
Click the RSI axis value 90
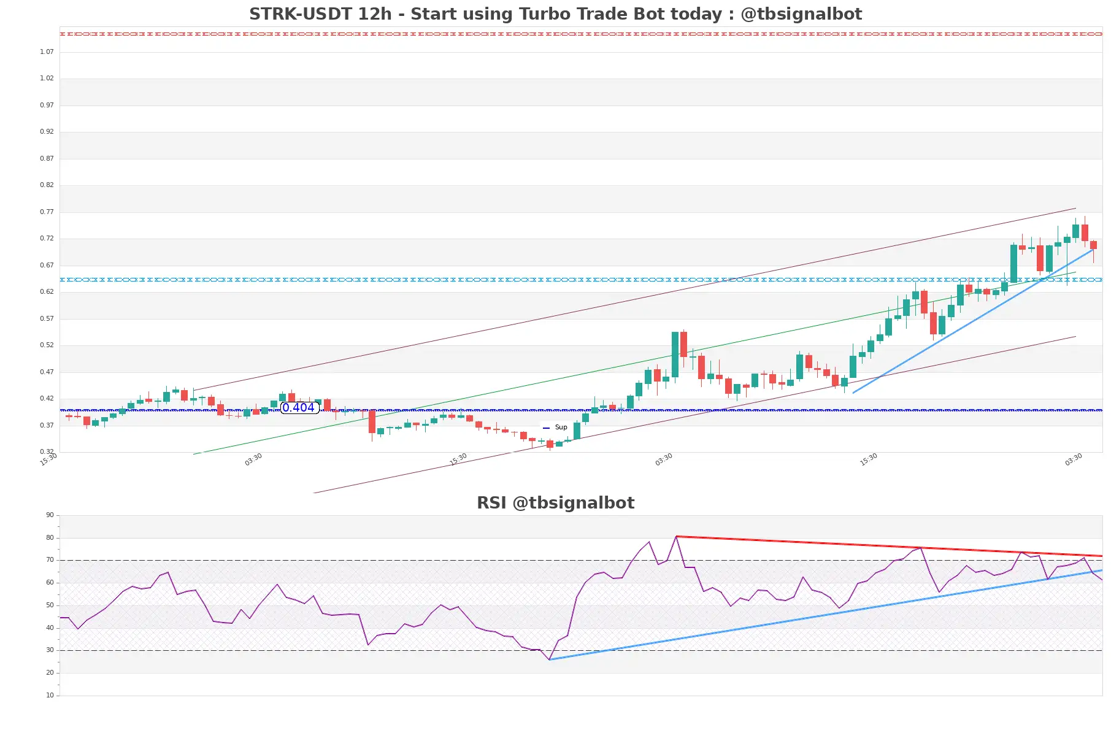coord(50,515)
